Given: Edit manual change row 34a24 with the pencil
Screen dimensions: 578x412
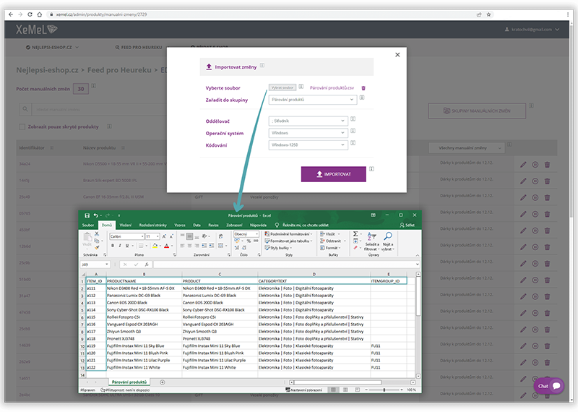Looking at the screenshot, I should click(x=523, y=165).
